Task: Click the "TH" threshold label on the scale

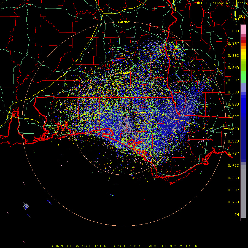Action: click(x=237, y=215)
